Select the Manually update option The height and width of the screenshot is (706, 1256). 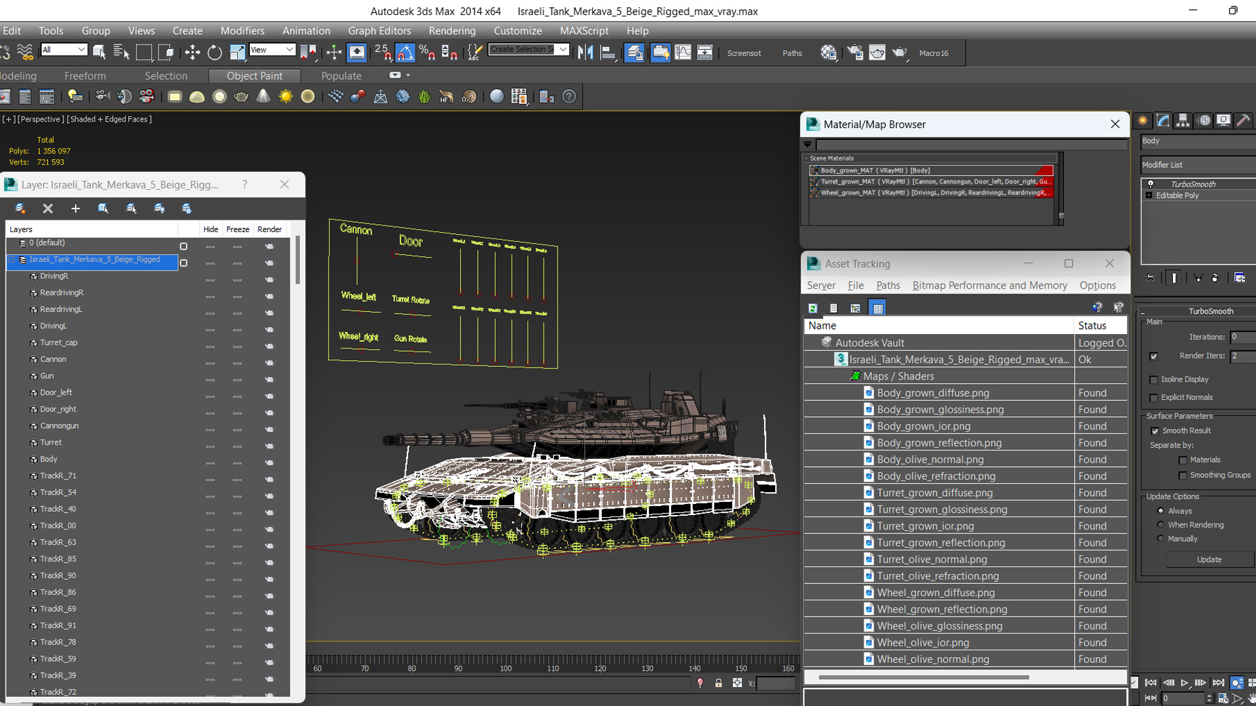coord(1160,539)
